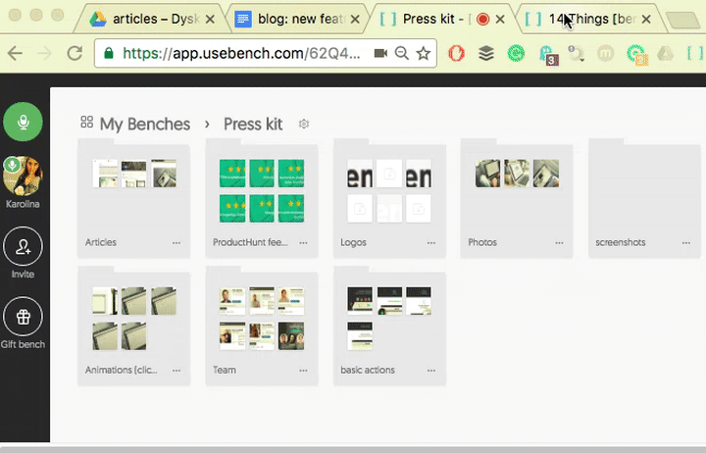The width and height of the screenshot is (706, 453).
Task: Click the red Adblock extension icon
Action: pos(457,54)
